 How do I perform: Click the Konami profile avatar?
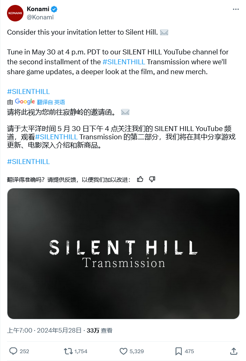click(x=15, y=13)
